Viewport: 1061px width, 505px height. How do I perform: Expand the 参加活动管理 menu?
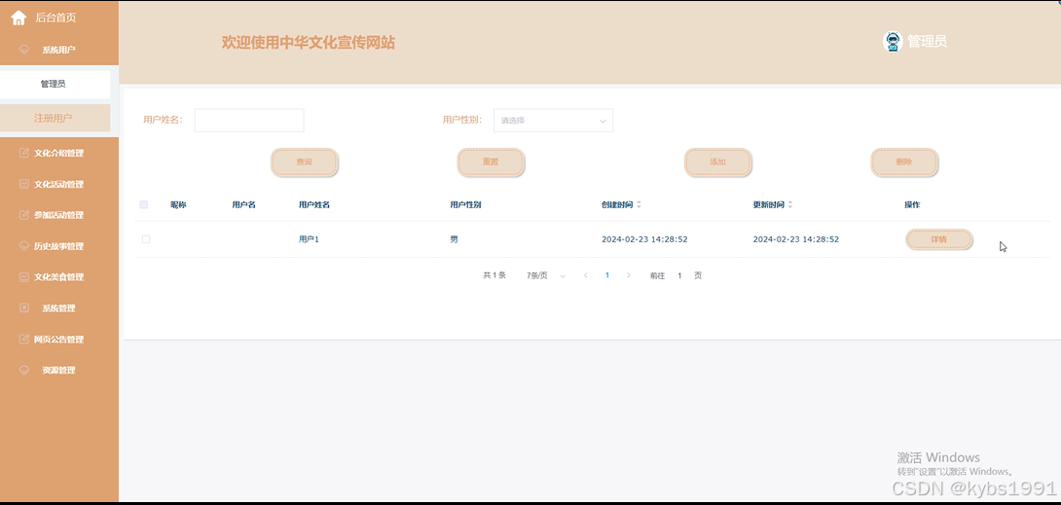(58, 215)
